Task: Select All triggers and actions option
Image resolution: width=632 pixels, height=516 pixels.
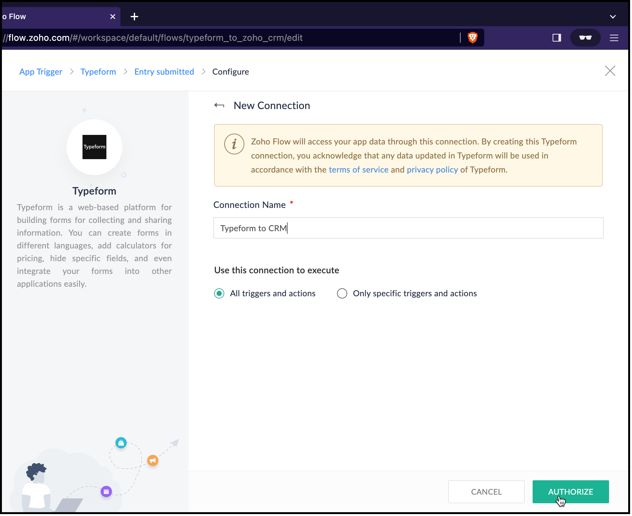Action: click(219, 293)
